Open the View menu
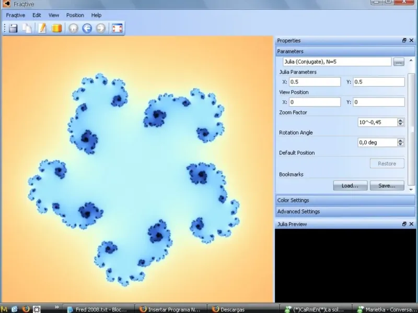This screenshot has height=313, width=418. [54, 15]
